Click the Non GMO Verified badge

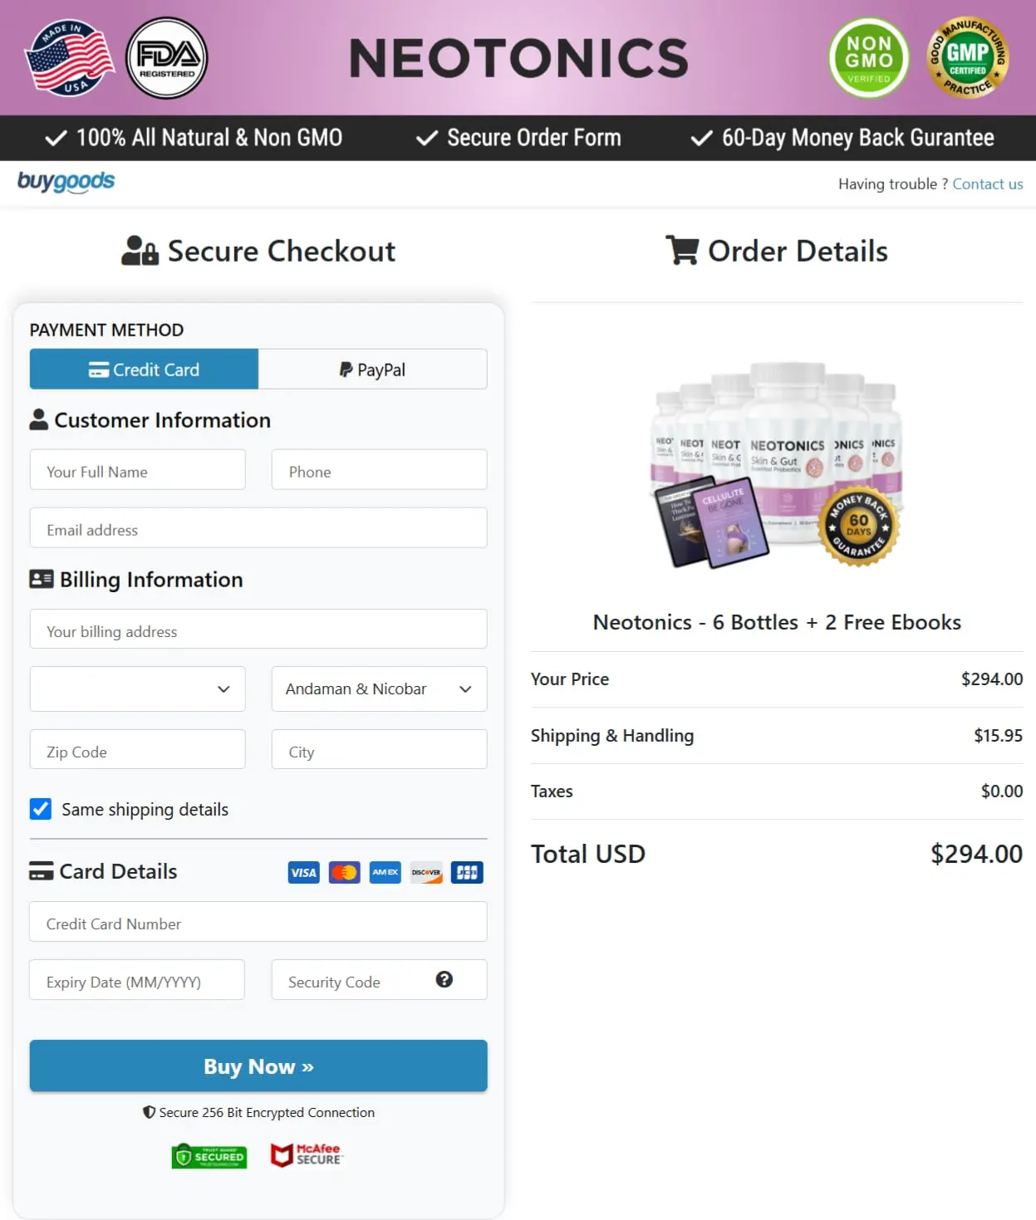pos(867,58)
